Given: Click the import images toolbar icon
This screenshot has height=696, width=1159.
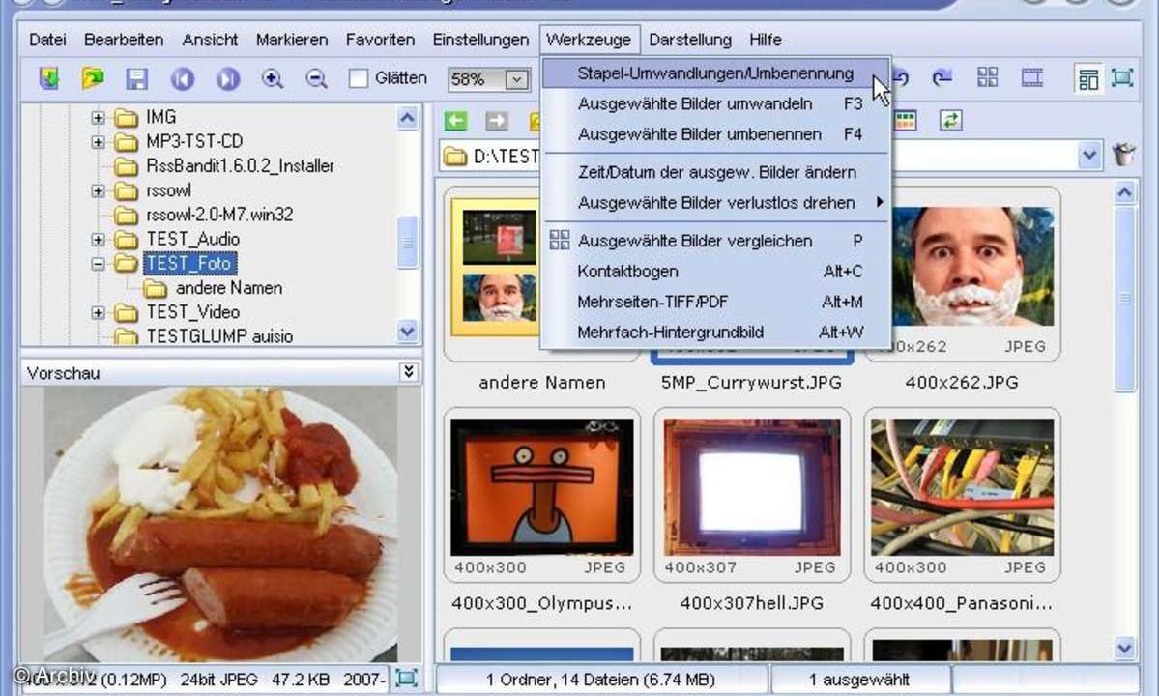Looking at the screenshot, I should pyautogui.click(x=48, y=78).
